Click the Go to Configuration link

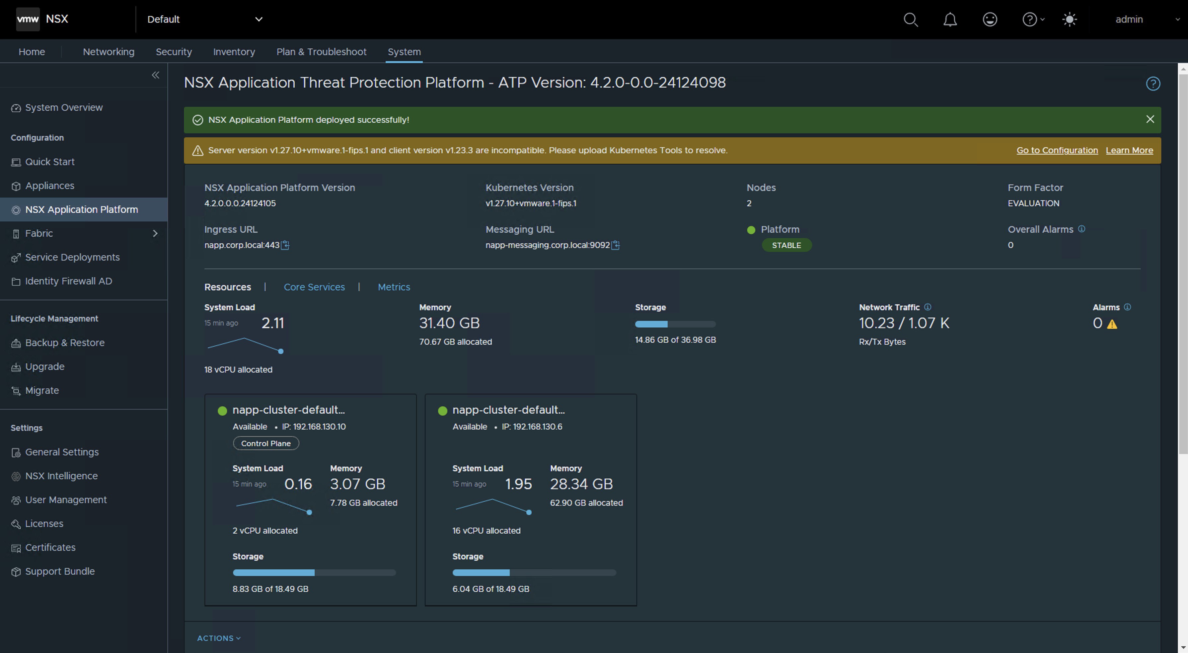click(1057, 150)
